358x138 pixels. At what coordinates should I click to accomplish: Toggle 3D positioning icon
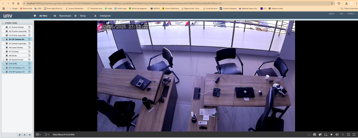pos(348,135)
